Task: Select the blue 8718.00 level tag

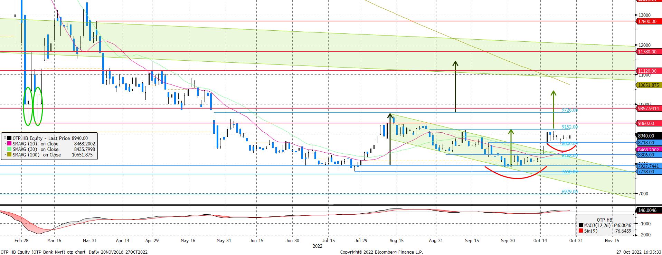Action: (648, 142)
